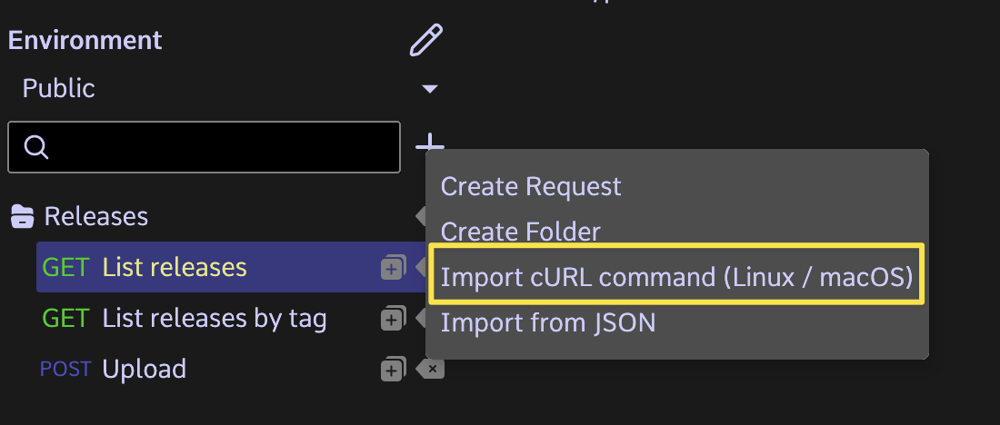Click the pencil icon to edit Environment
Viewport: 1000px width, 425px height.
click(x=425, y=41)
